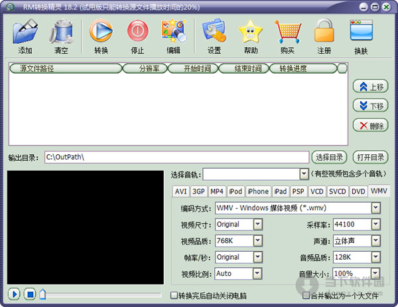Screen dimensions: 398x307
Task: Move item down with 下移 button
Action: tap(371, 105)
